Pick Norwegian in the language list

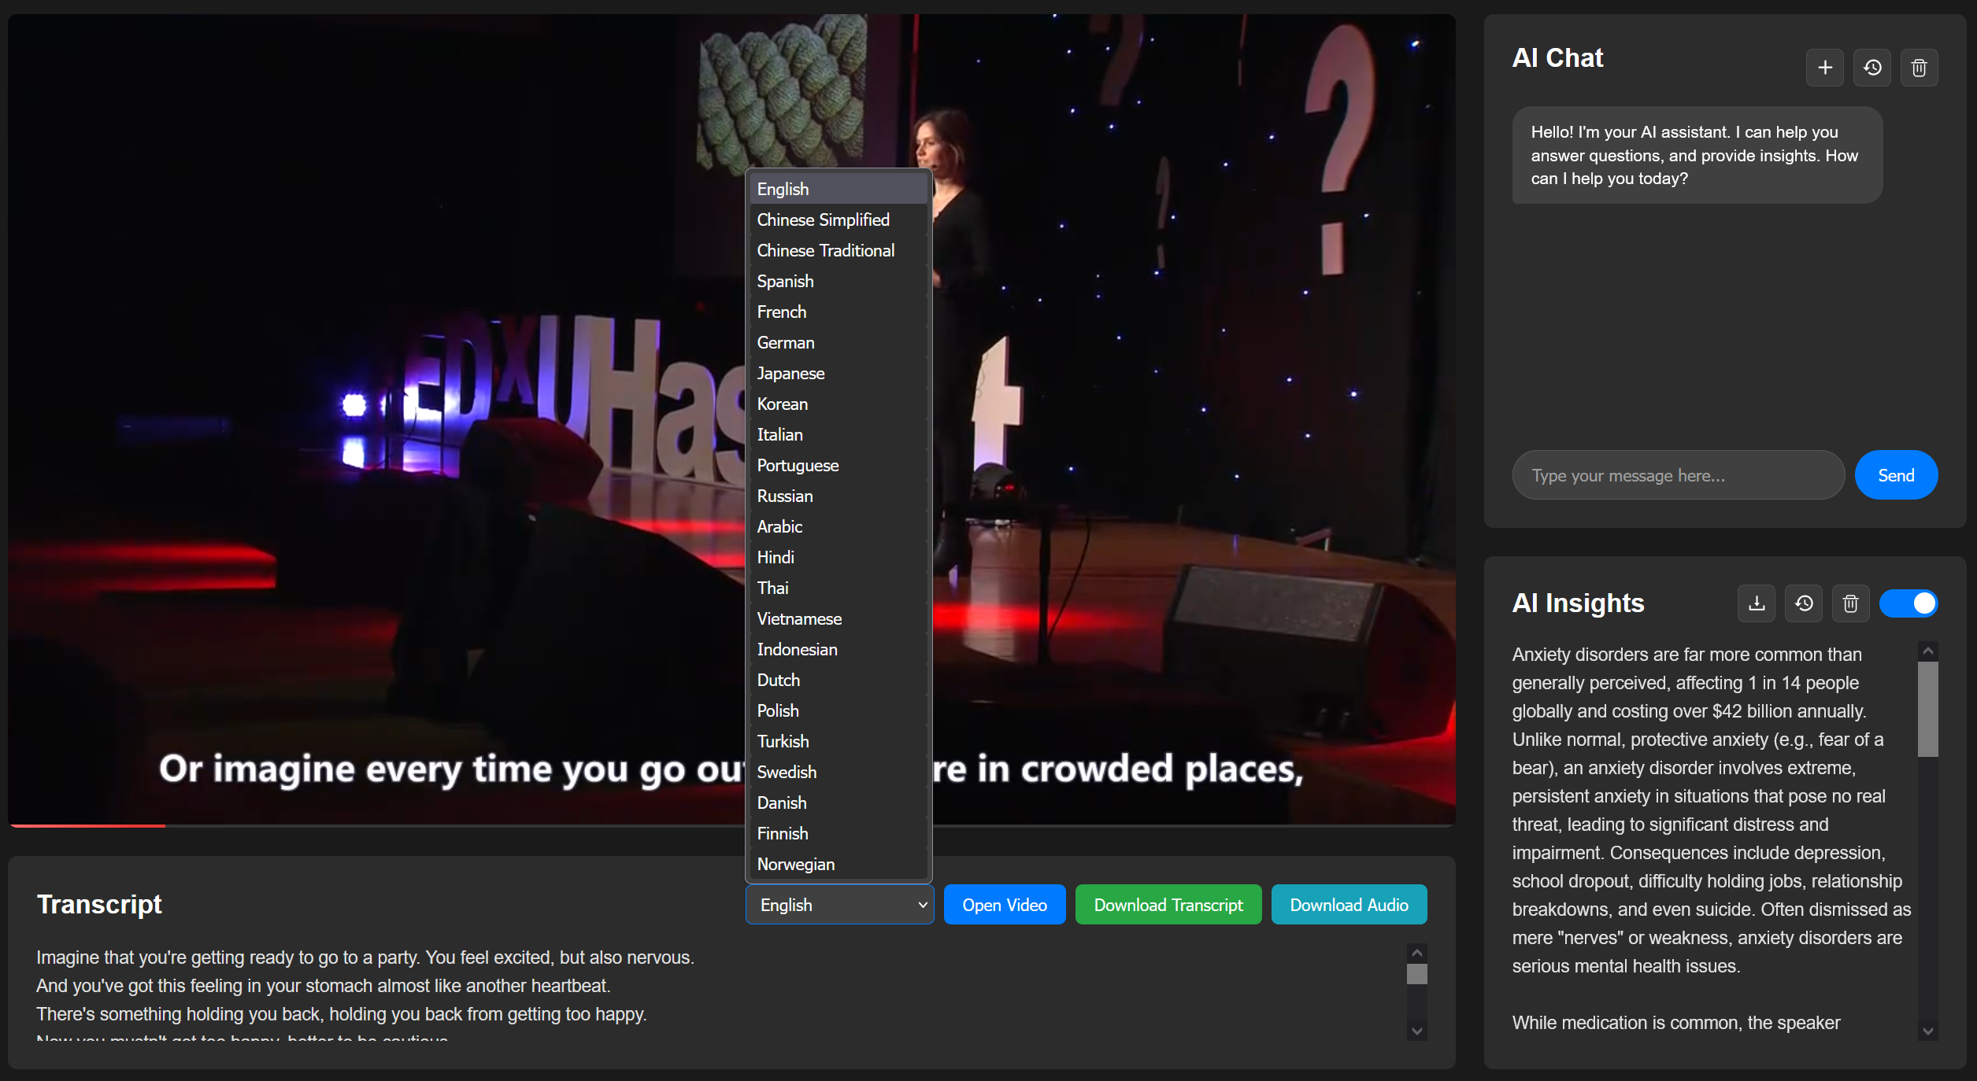795,864
